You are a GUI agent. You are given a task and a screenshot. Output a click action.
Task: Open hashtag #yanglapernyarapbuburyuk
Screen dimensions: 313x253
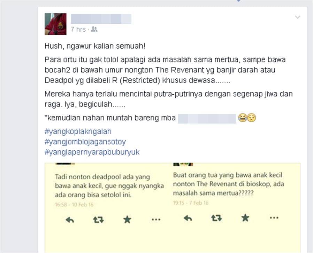click(x=92, y=152)
